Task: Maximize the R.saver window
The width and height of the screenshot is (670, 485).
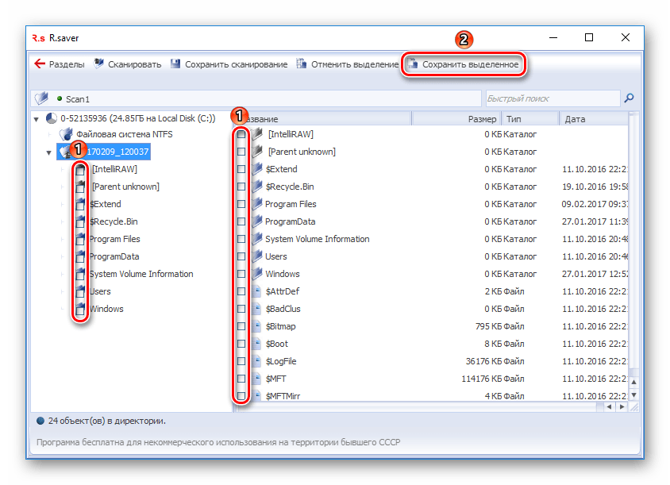Action: (x=589, y=37)
